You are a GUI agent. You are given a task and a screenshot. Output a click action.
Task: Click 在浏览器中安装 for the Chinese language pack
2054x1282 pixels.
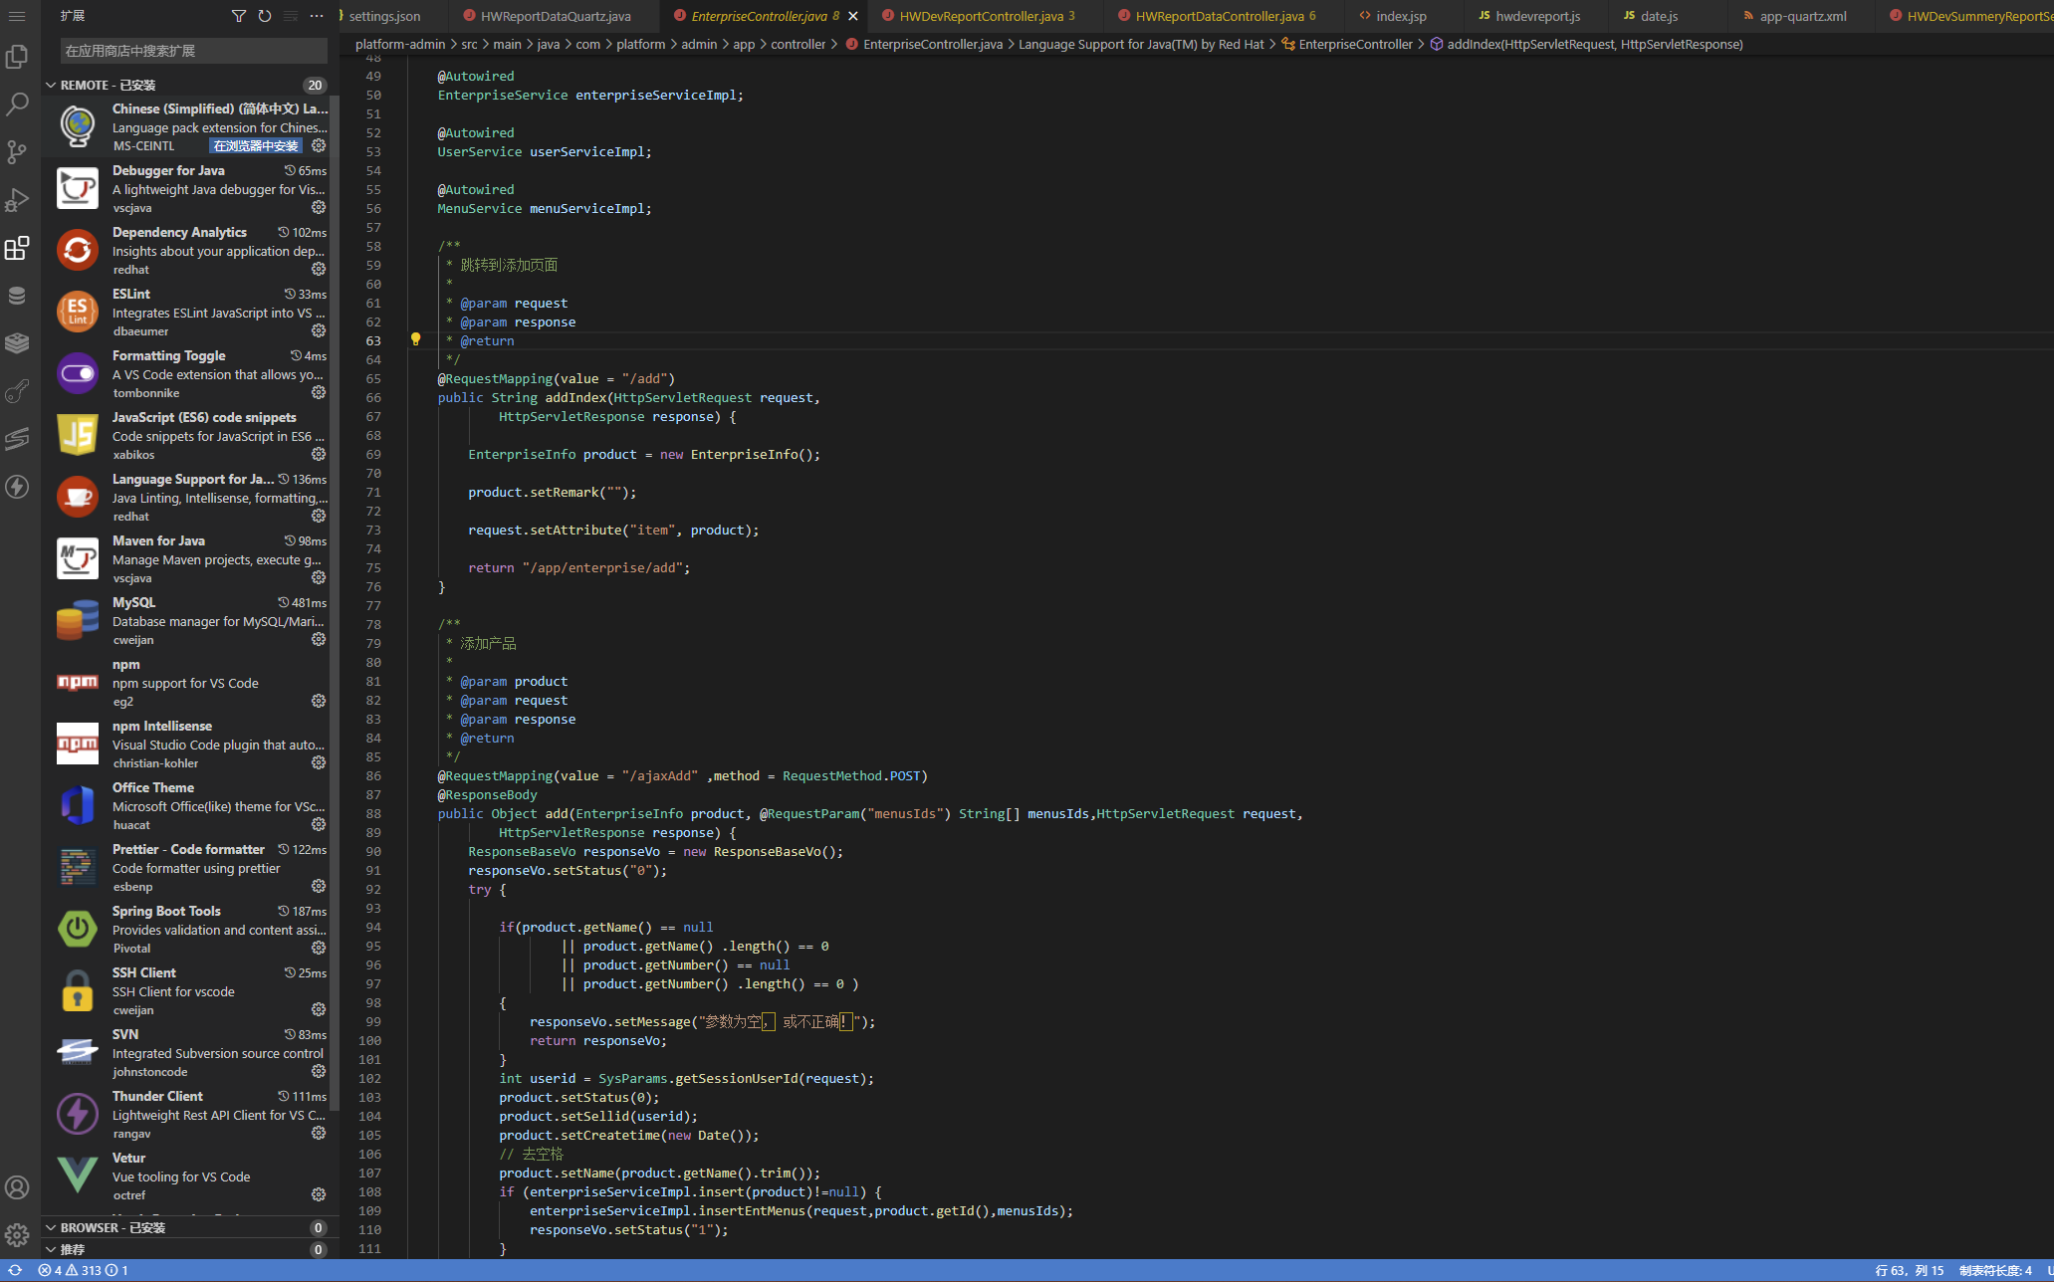[255, 145]
